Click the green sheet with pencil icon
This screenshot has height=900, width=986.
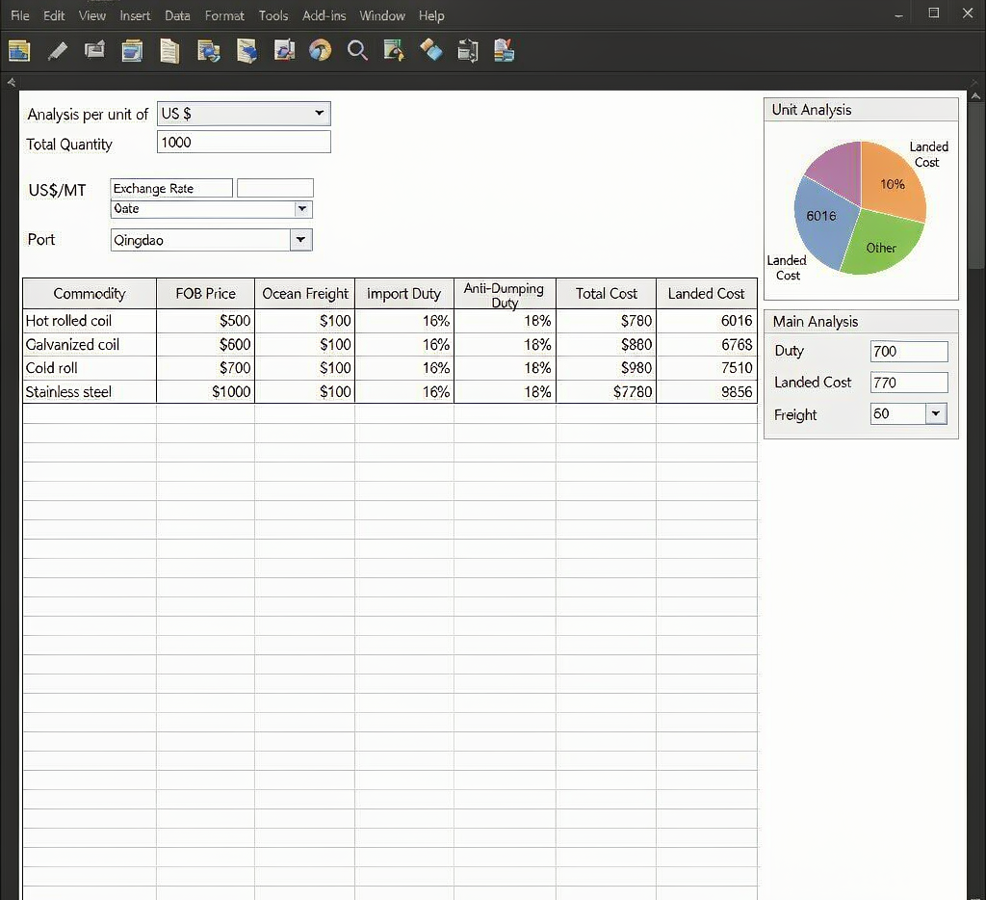coord(394,50)
